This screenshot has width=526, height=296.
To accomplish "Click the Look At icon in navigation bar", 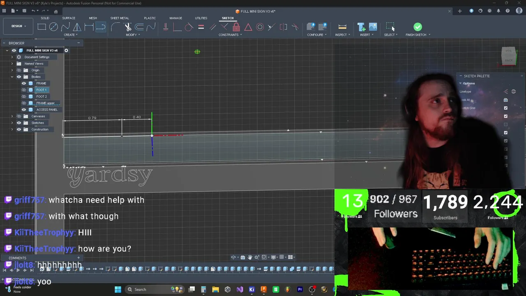I will [243, 257].
